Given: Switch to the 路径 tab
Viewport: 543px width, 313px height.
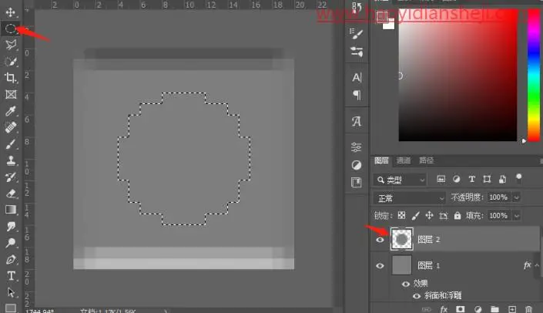Looking at the screenshot, I should [x=426, y=160].
